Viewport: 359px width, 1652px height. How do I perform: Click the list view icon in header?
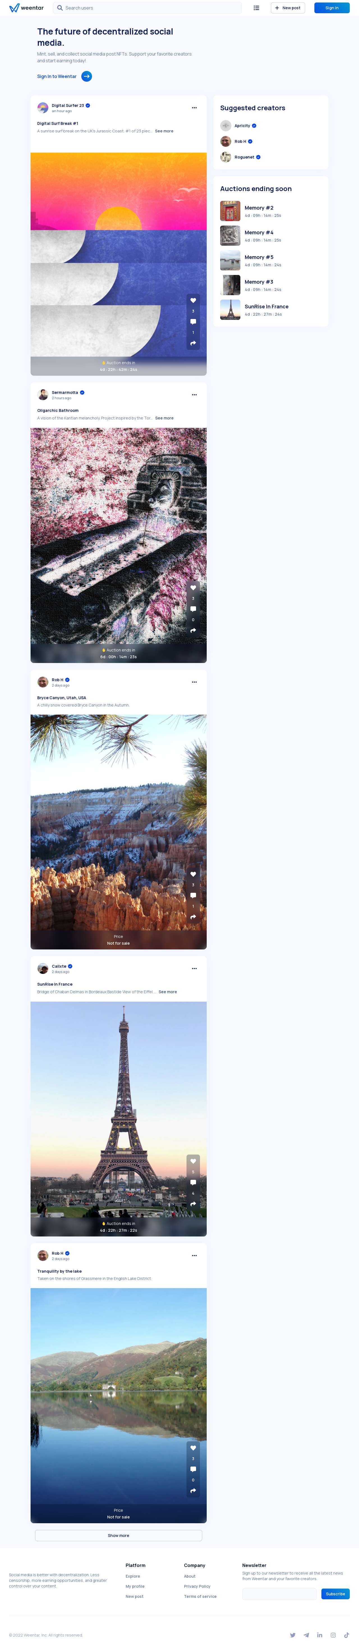point(256,8)
